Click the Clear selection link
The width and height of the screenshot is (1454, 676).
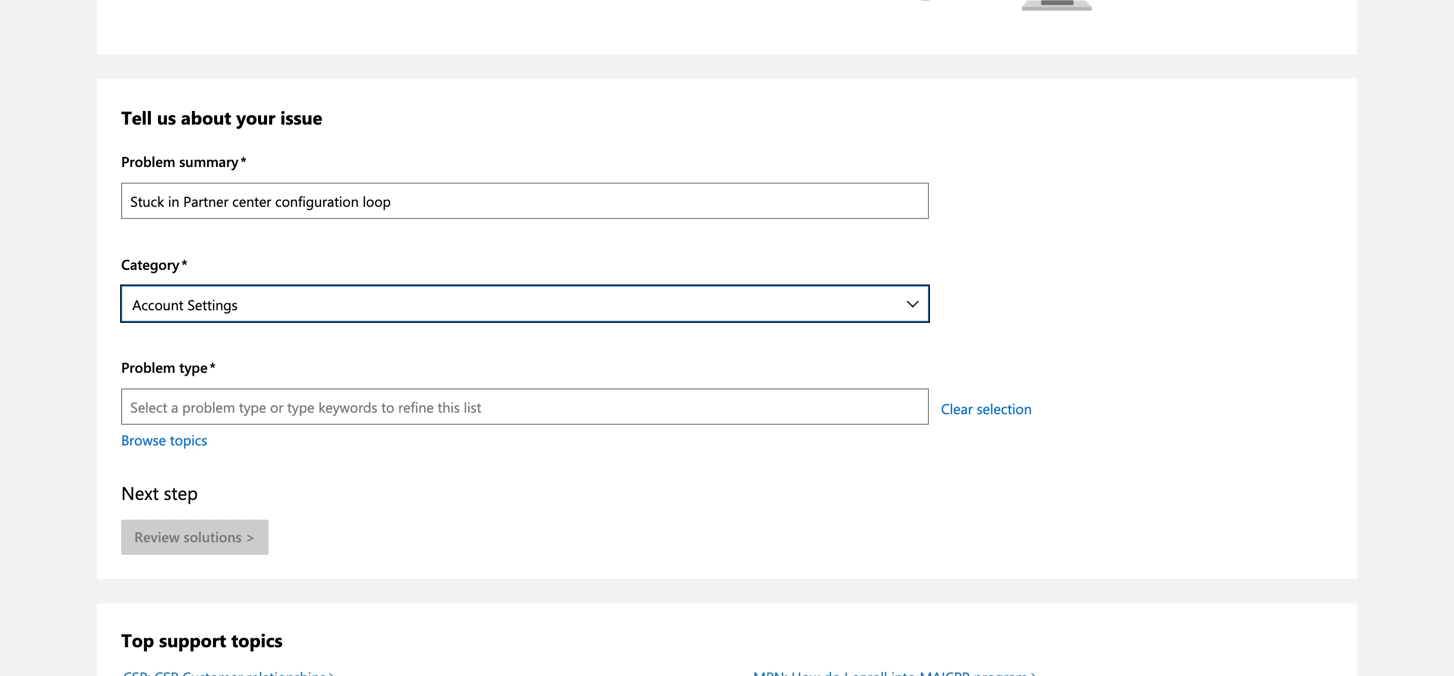pyautogui.click(x=985, y=409)
